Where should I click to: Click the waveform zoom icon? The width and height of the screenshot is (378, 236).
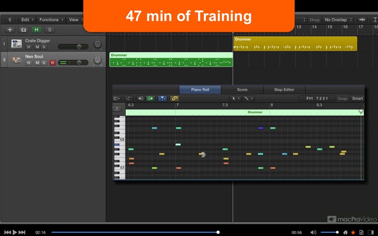coord(362,20)
